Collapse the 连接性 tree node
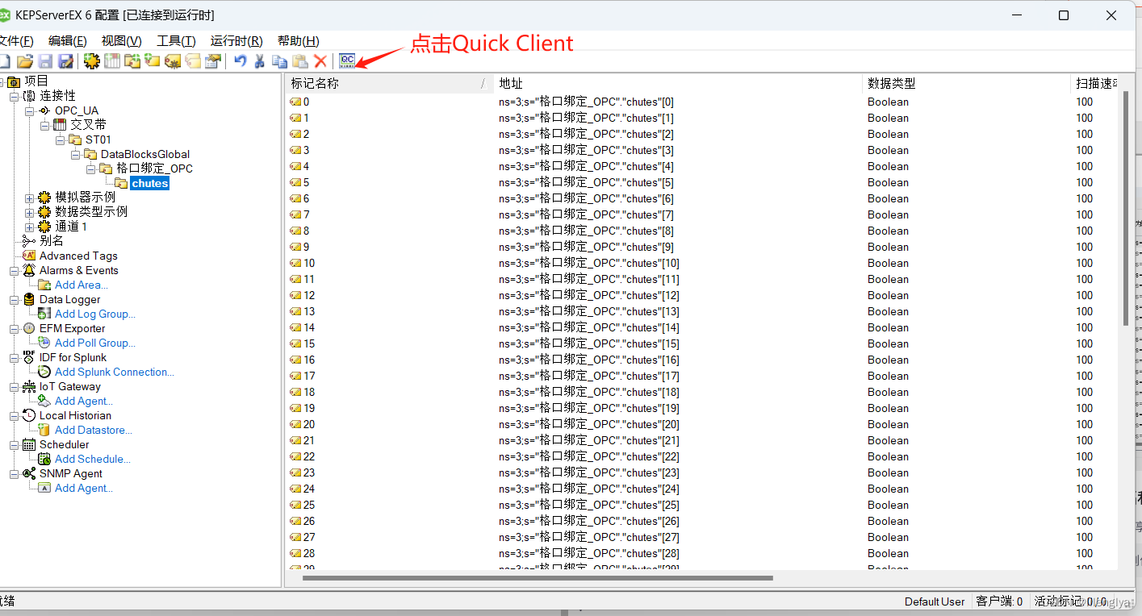 pos(14,96)
